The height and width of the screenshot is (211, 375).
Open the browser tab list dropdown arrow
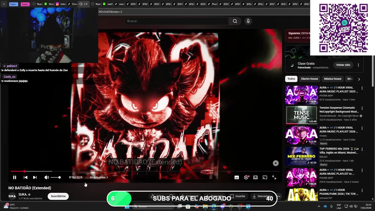[x=4, y=4]
